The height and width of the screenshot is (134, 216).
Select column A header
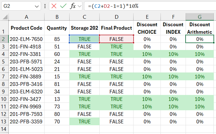point(26,17)
